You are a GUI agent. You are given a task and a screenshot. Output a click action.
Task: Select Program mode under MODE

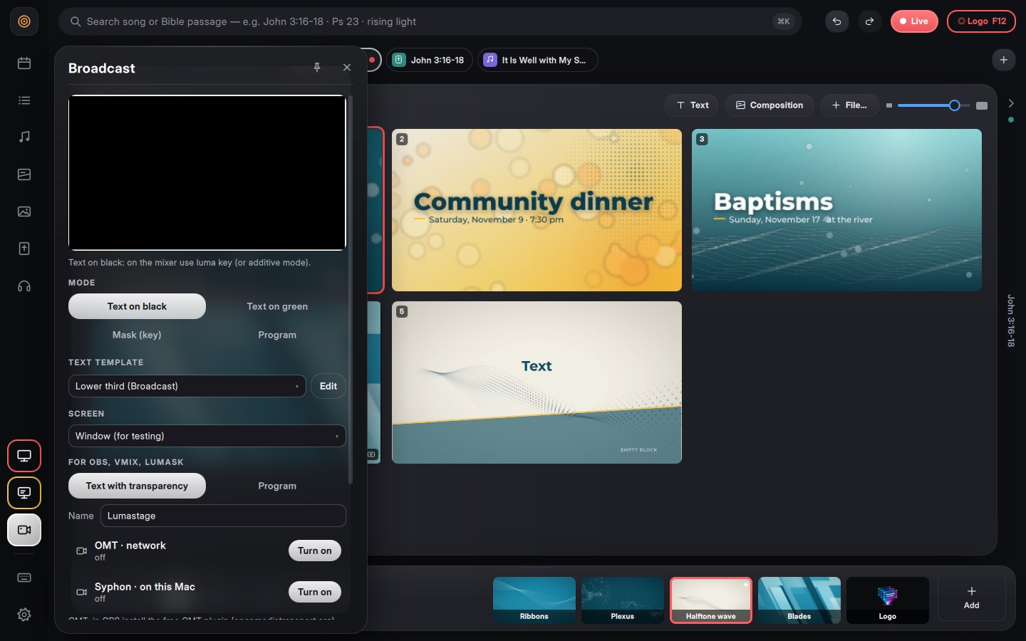pyautogui.click(x=277, y=335)
